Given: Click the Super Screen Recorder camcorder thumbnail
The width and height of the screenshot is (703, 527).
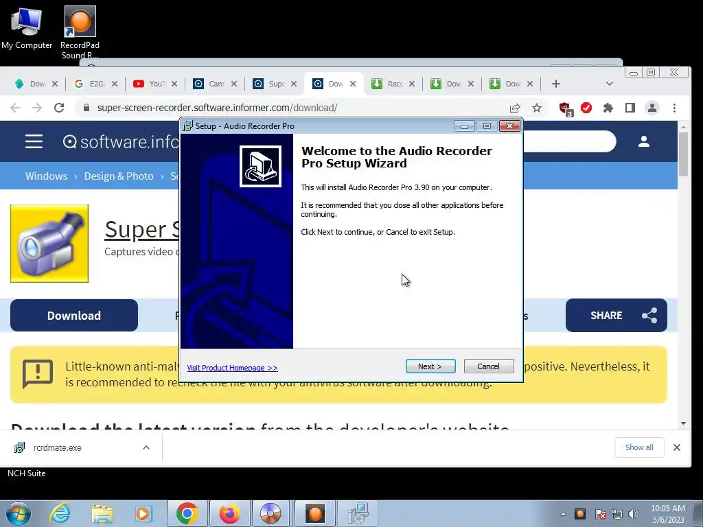Looking at the screenshot, I should [49, 244].
